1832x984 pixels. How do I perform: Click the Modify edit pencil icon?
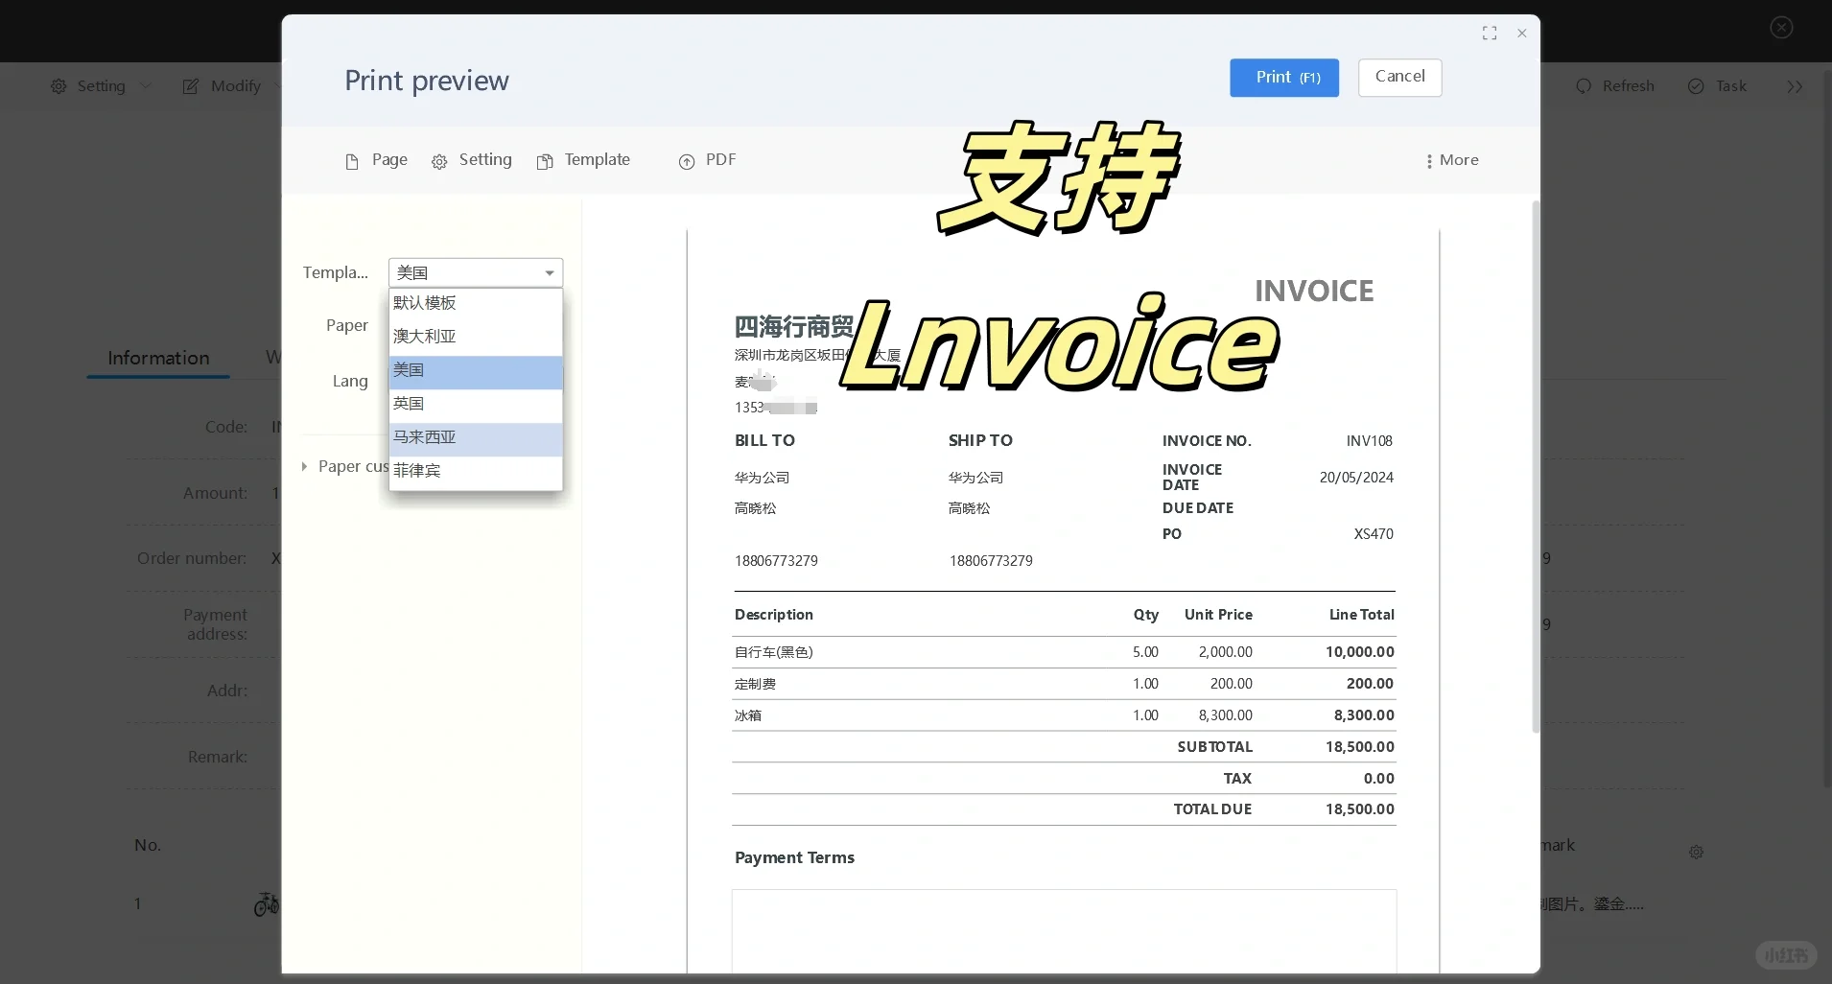coord(191,86)
